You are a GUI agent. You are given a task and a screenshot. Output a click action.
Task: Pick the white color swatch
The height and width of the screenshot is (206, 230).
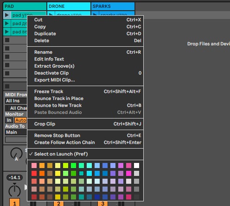(x=136, y=165)
